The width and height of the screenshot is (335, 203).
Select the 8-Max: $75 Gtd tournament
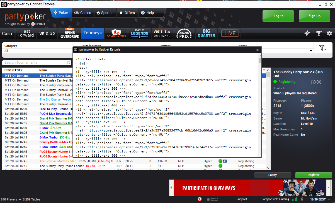click(x=38, y=128)
